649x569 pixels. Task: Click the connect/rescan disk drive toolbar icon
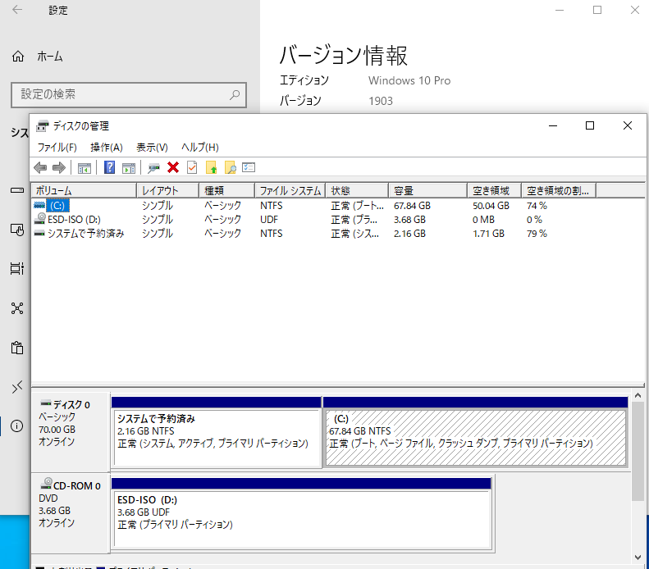(x=153, y=168)
